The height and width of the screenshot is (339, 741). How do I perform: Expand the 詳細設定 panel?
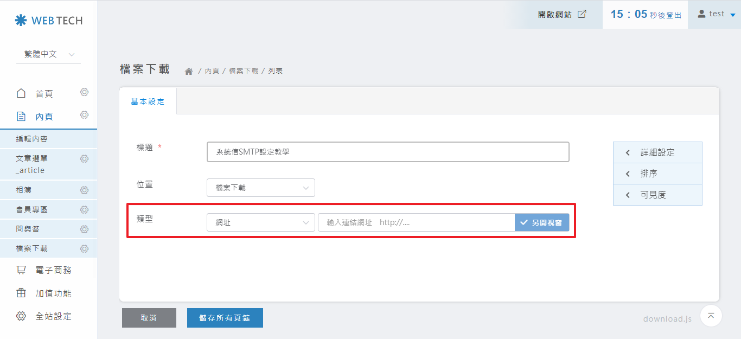(657, 152)
